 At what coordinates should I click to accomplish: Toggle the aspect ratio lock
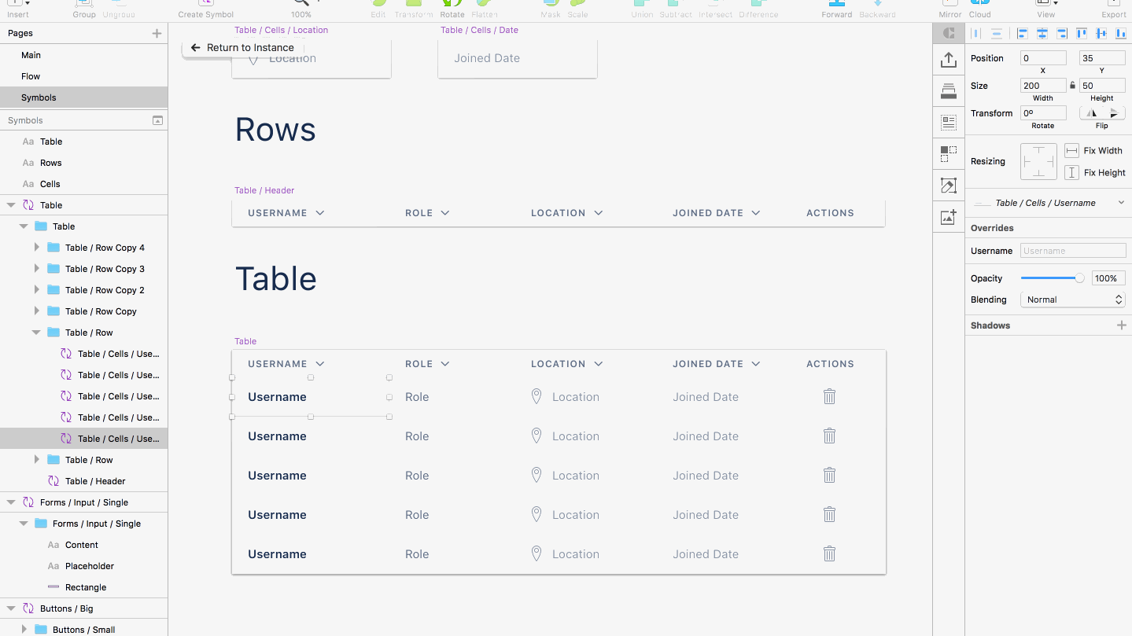(x=1072, y=85)
